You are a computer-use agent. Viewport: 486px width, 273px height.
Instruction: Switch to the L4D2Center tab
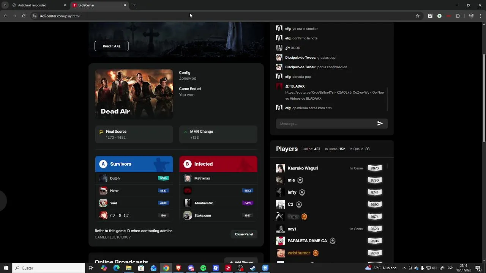click(100, 5)
